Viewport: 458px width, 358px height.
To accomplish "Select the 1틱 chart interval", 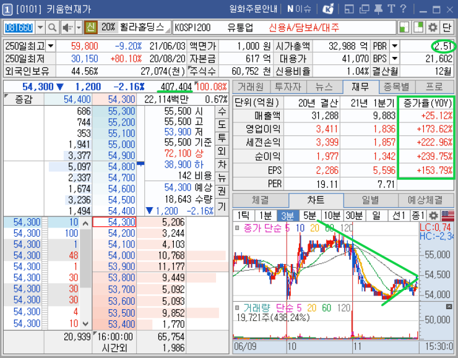I will 244,216.
